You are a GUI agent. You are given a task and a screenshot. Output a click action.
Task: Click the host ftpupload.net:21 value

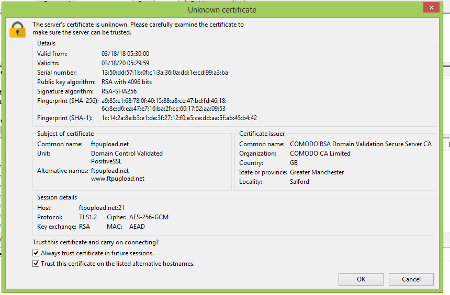(x=102, y=208)
